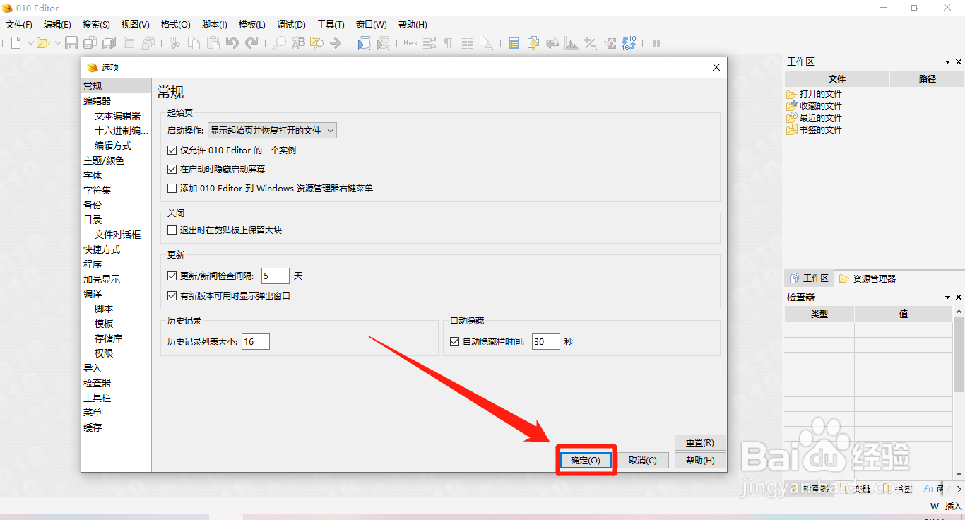This screenshot has height=520, width=965.
Task: Open the Inspector panel dropdown arrow
Action: (947, 297)
